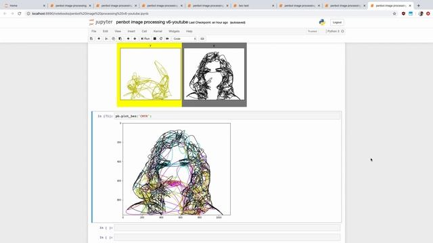
Task: Interrupt the kernel with stop icon
Action: (x=155, y=39)
